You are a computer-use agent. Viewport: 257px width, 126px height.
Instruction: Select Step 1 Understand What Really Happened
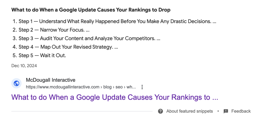[x=115, y=21]
